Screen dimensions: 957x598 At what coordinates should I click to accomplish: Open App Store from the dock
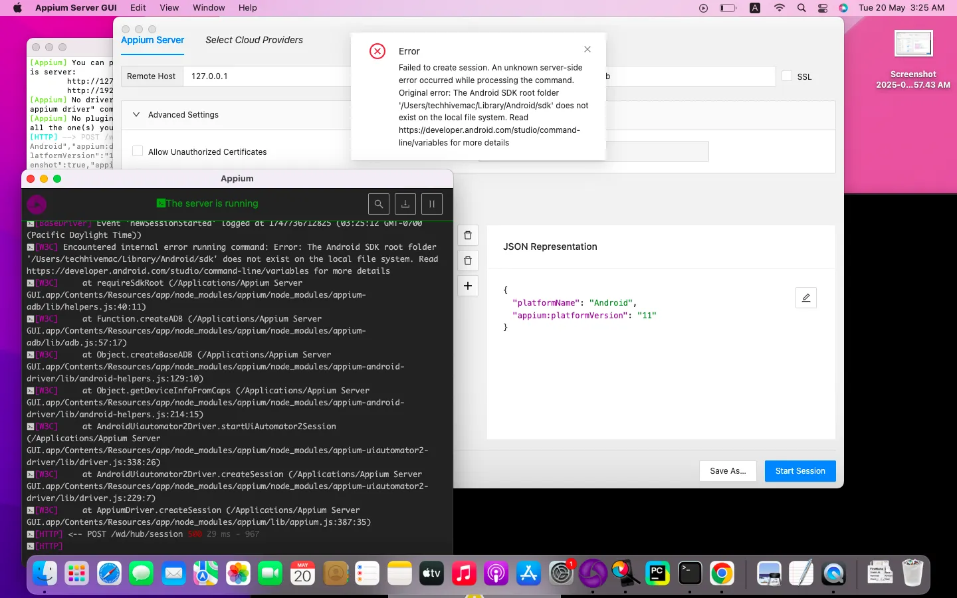(x=528, y=573)
